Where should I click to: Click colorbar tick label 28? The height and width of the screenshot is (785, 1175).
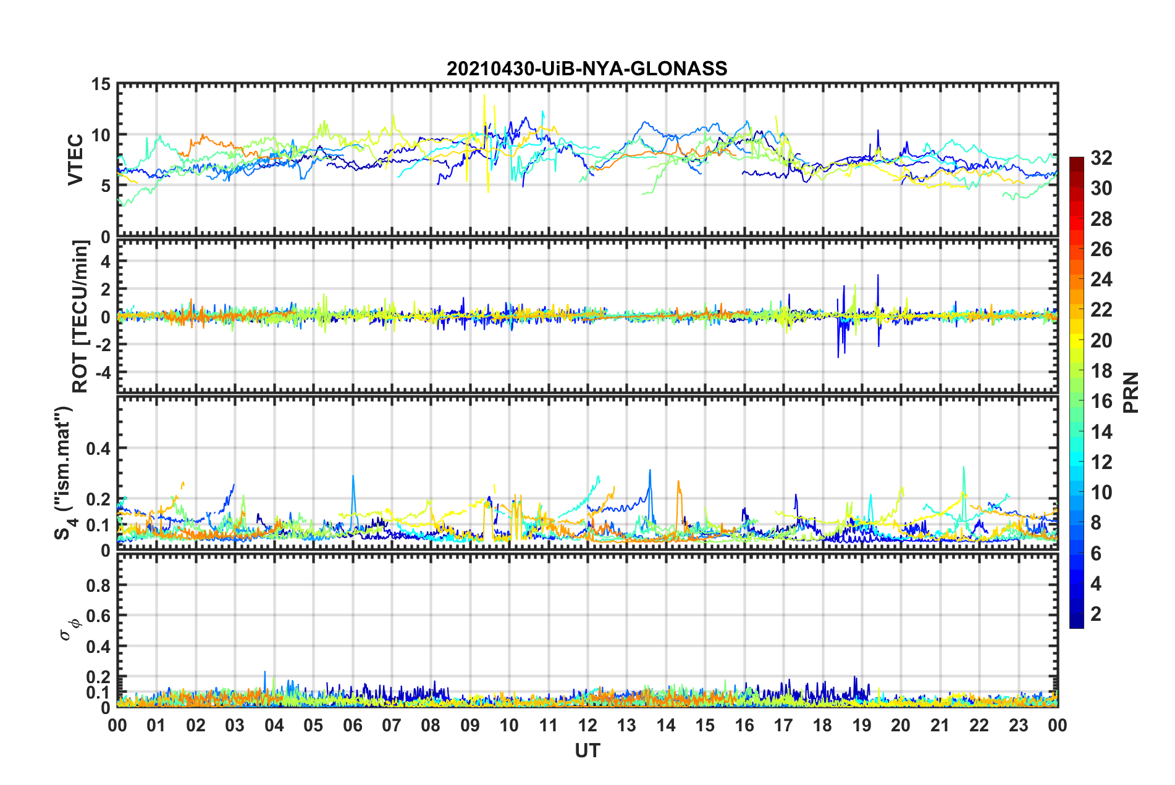point(1101,219)
